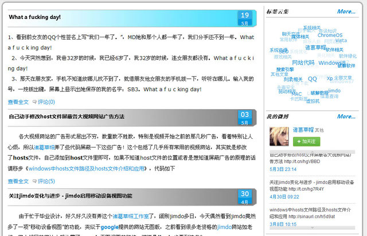
Task: Read full post 查看全文 under first article
Action: (x=18, y=102)
